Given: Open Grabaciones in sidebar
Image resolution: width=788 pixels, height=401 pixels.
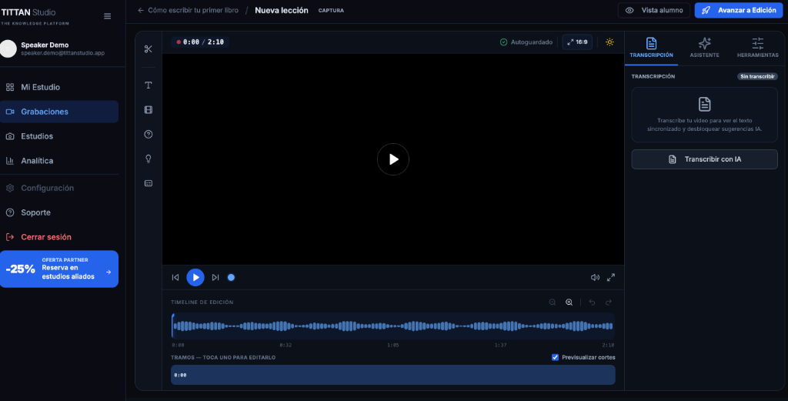Looking at the screenshot, I should tap(59, 112).
